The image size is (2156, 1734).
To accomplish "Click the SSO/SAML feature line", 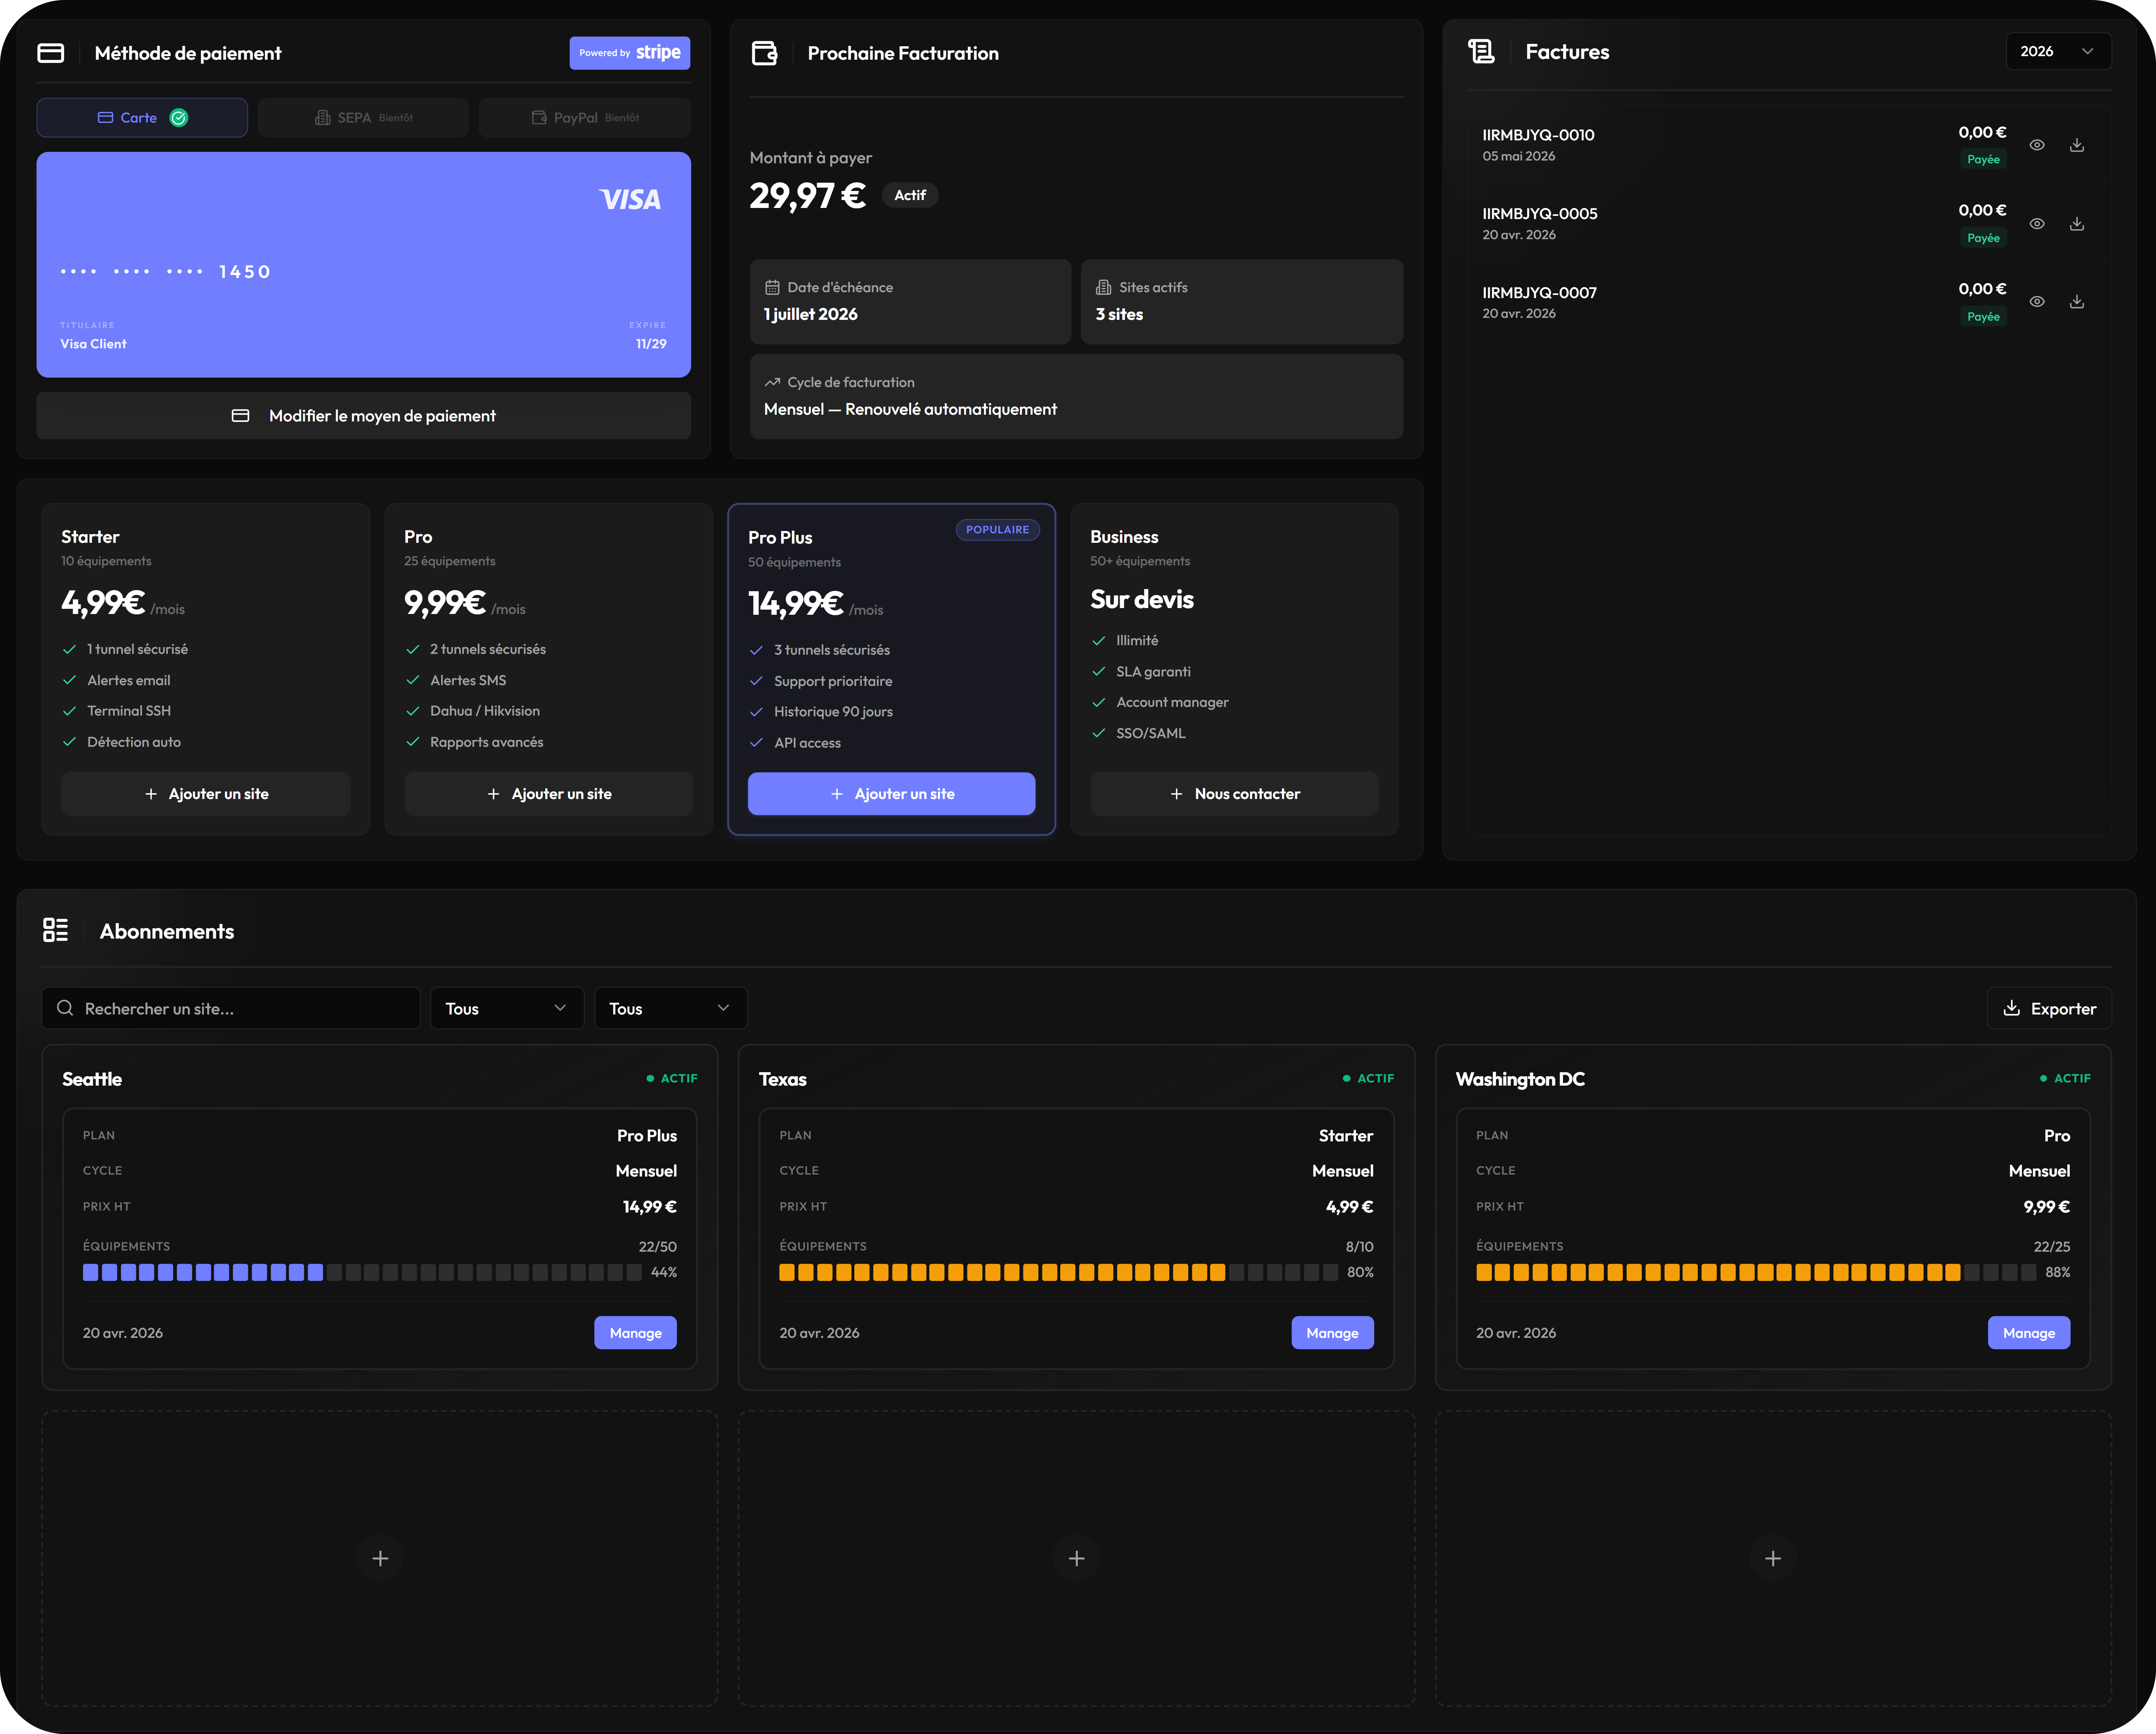I will pos(1151,733).
